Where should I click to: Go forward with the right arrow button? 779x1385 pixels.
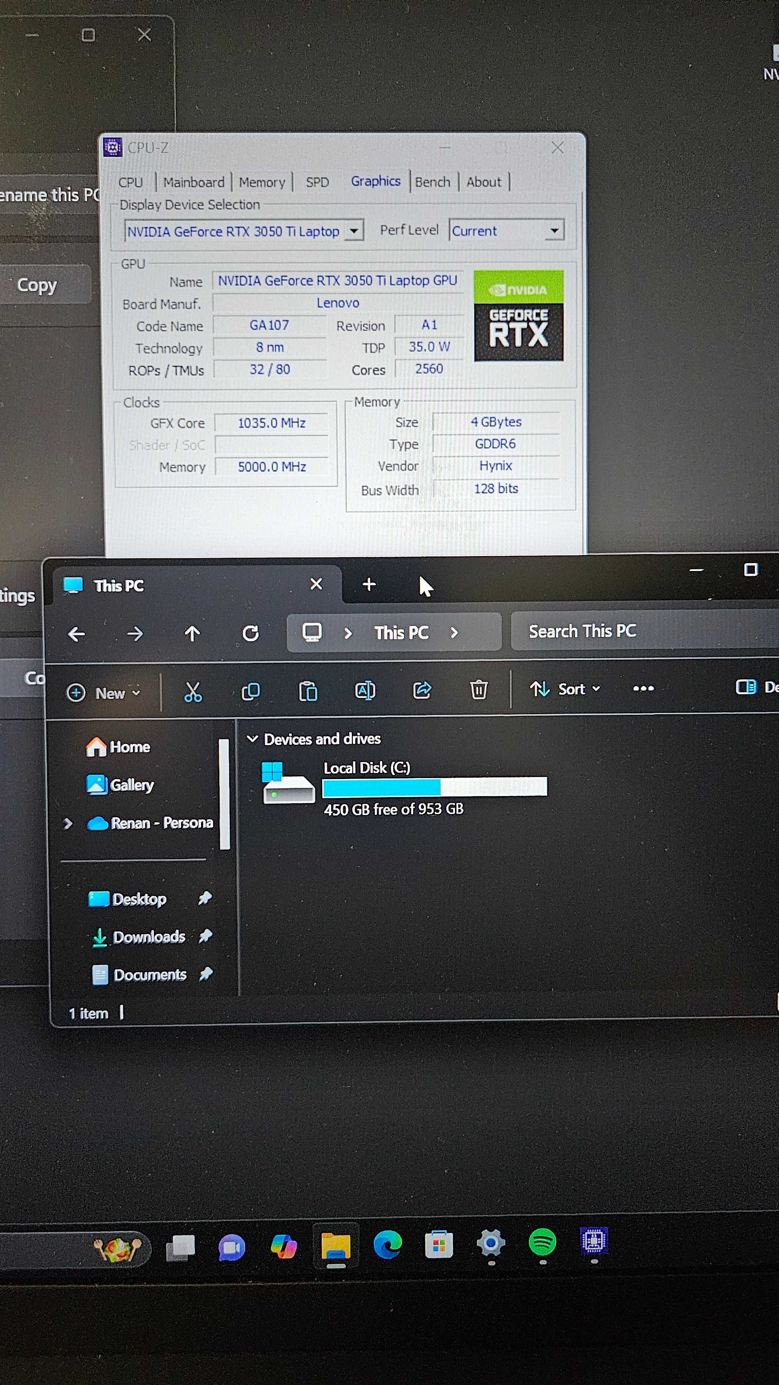[135, 634]
